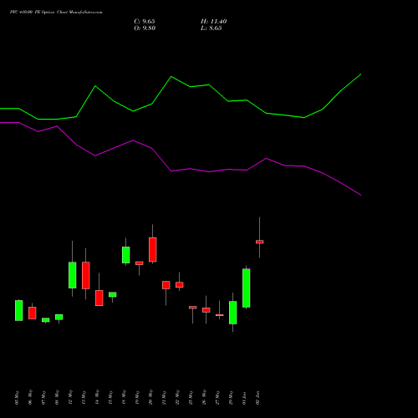Click the 21 May date label
This screenshot has width=418, height=418.
[x=165, y=397]
